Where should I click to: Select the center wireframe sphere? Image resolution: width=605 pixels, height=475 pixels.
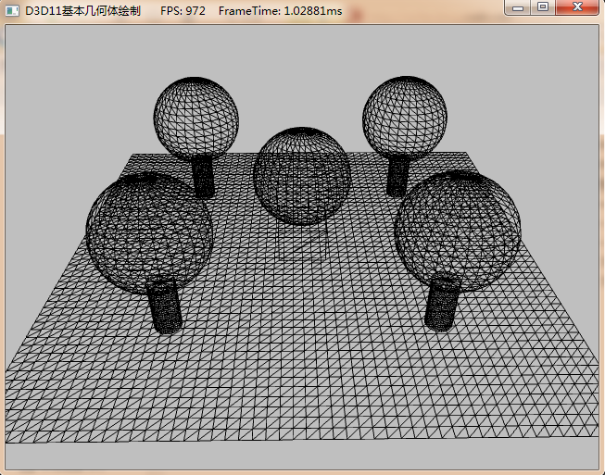click(x=302, y=176)
